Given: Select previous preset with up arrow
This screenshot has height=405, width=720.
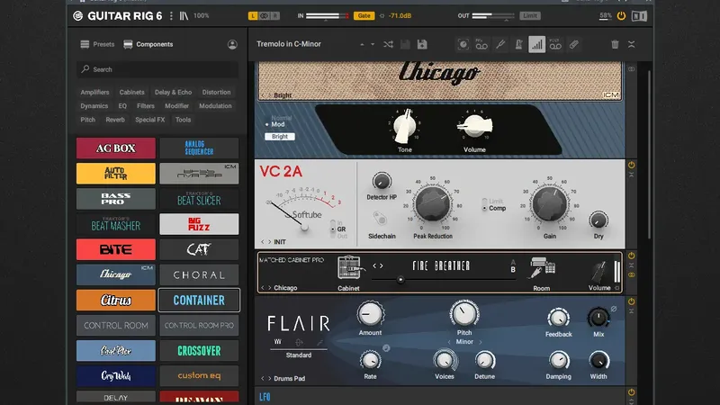Looking at the screenshot, I should pos(362,44).
